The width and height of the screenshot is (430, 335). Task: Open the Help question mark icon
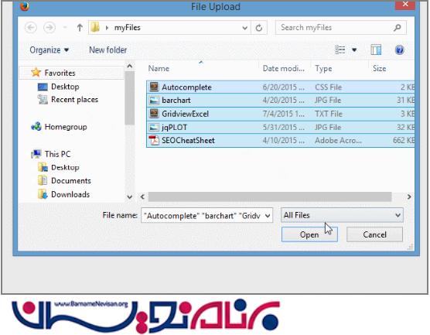coord(399,50)
